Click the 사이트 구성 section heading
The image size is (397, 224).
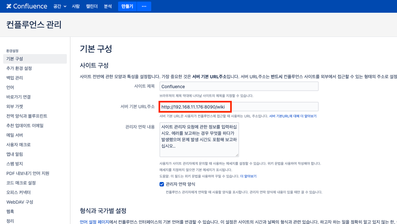click(x=94, y=66)
